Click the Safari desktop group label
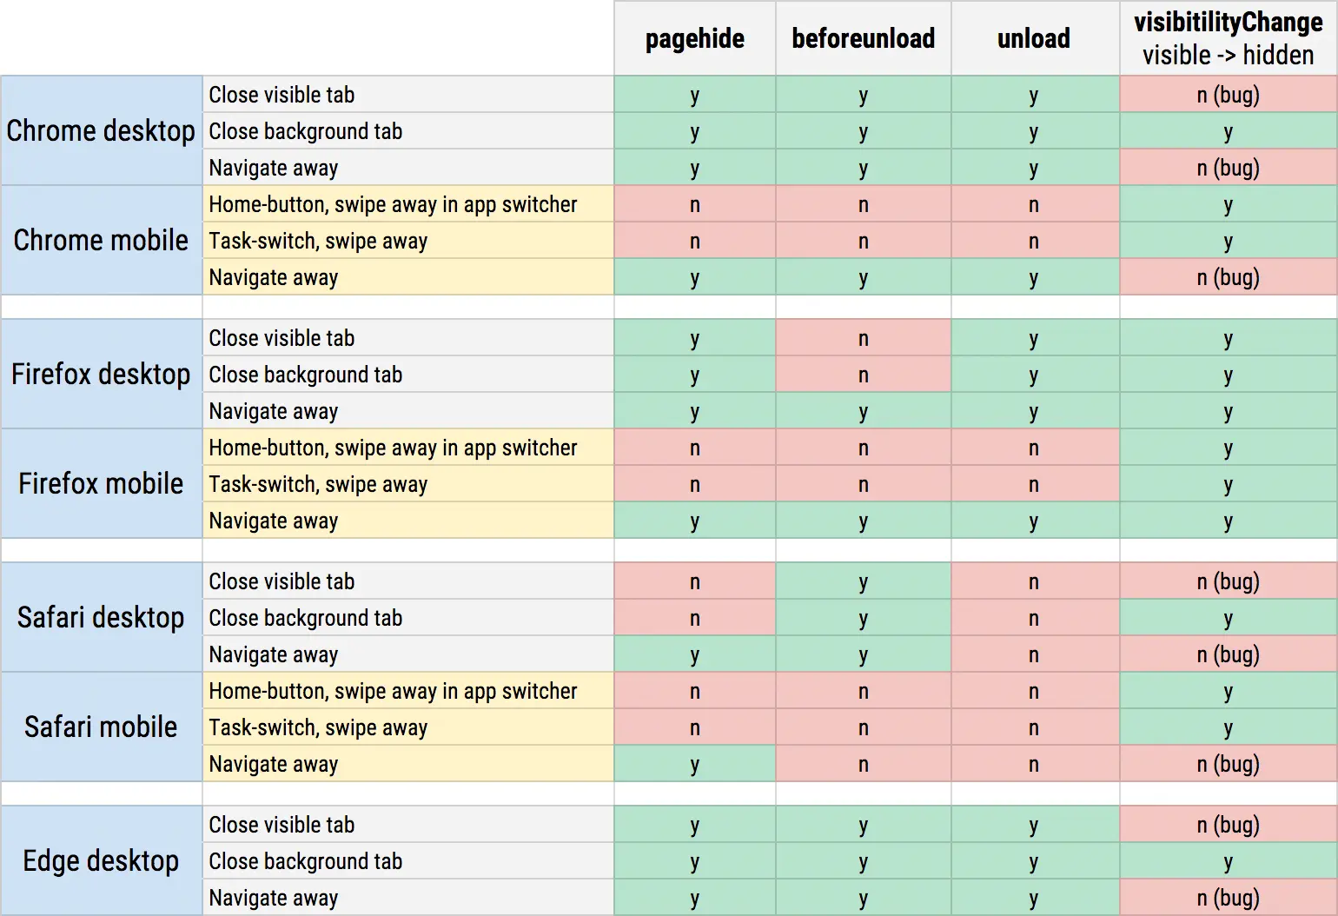The height and width of the screenshot is (916, 1338). point(101,617)
